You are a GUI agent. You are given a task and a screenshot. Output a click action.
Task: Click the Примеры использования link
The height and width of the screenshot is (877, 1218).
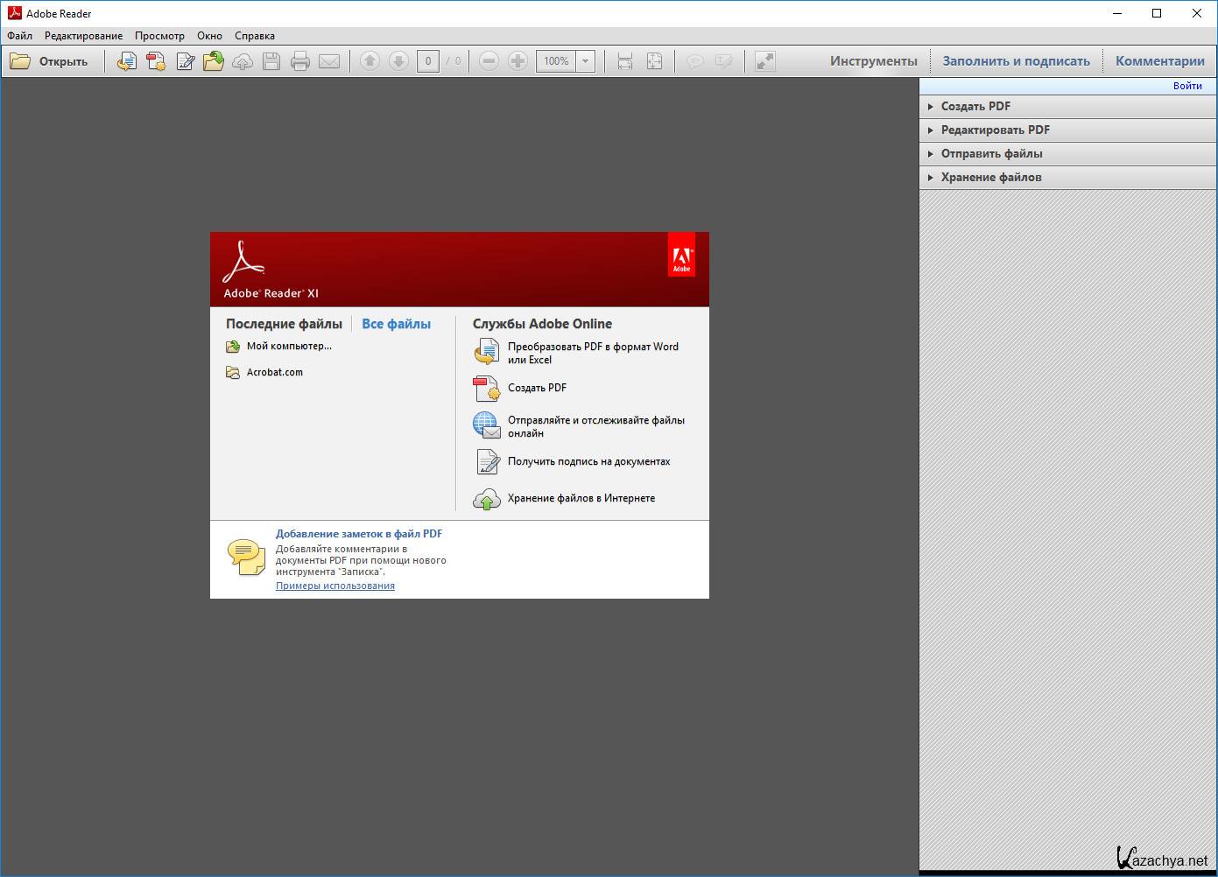(x=335, y=586)
